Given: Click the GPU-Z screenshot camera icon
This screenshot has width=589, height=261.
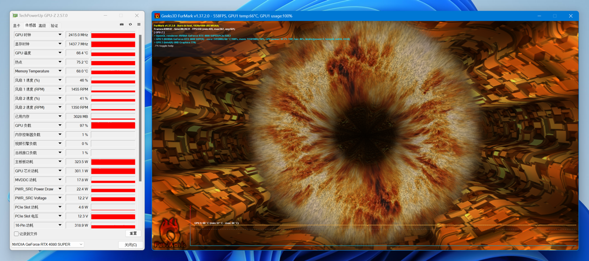Looking at the screenshot, I should (x=122, y=25).
